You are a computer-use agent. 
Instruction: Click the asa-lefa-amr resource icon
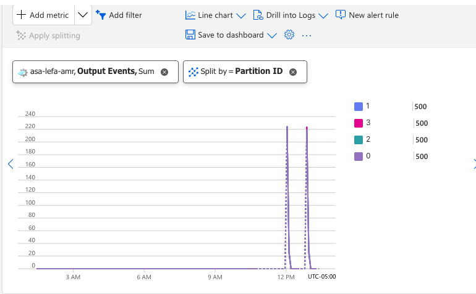coord(23,72)
